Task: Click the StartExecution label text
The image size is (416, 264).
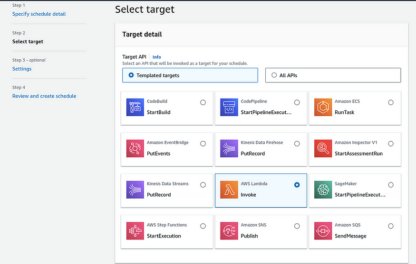Action: pyautogui.click(x=164, y=236)
